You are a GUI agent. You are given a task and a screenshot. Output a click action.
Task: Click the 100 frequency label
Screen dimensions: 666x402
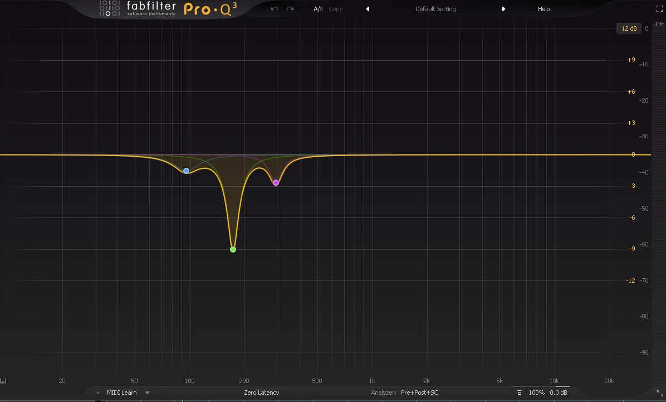189,381
